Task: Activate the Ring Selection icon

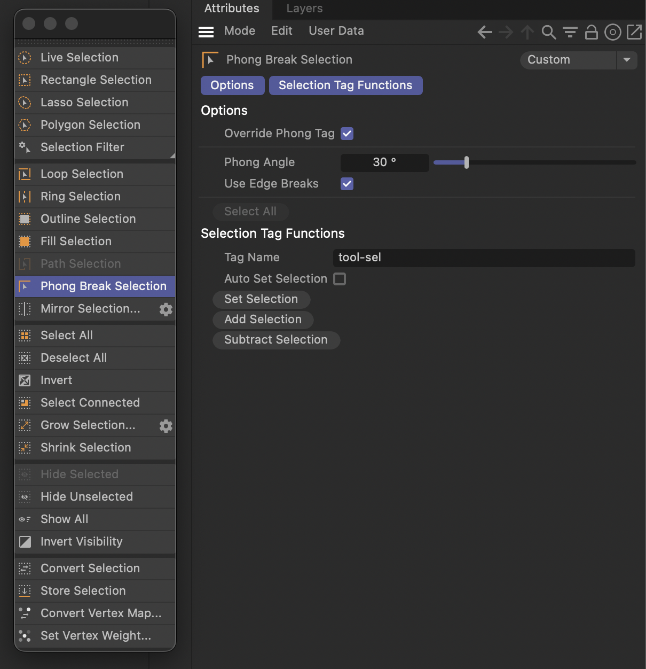Action: 25,197
